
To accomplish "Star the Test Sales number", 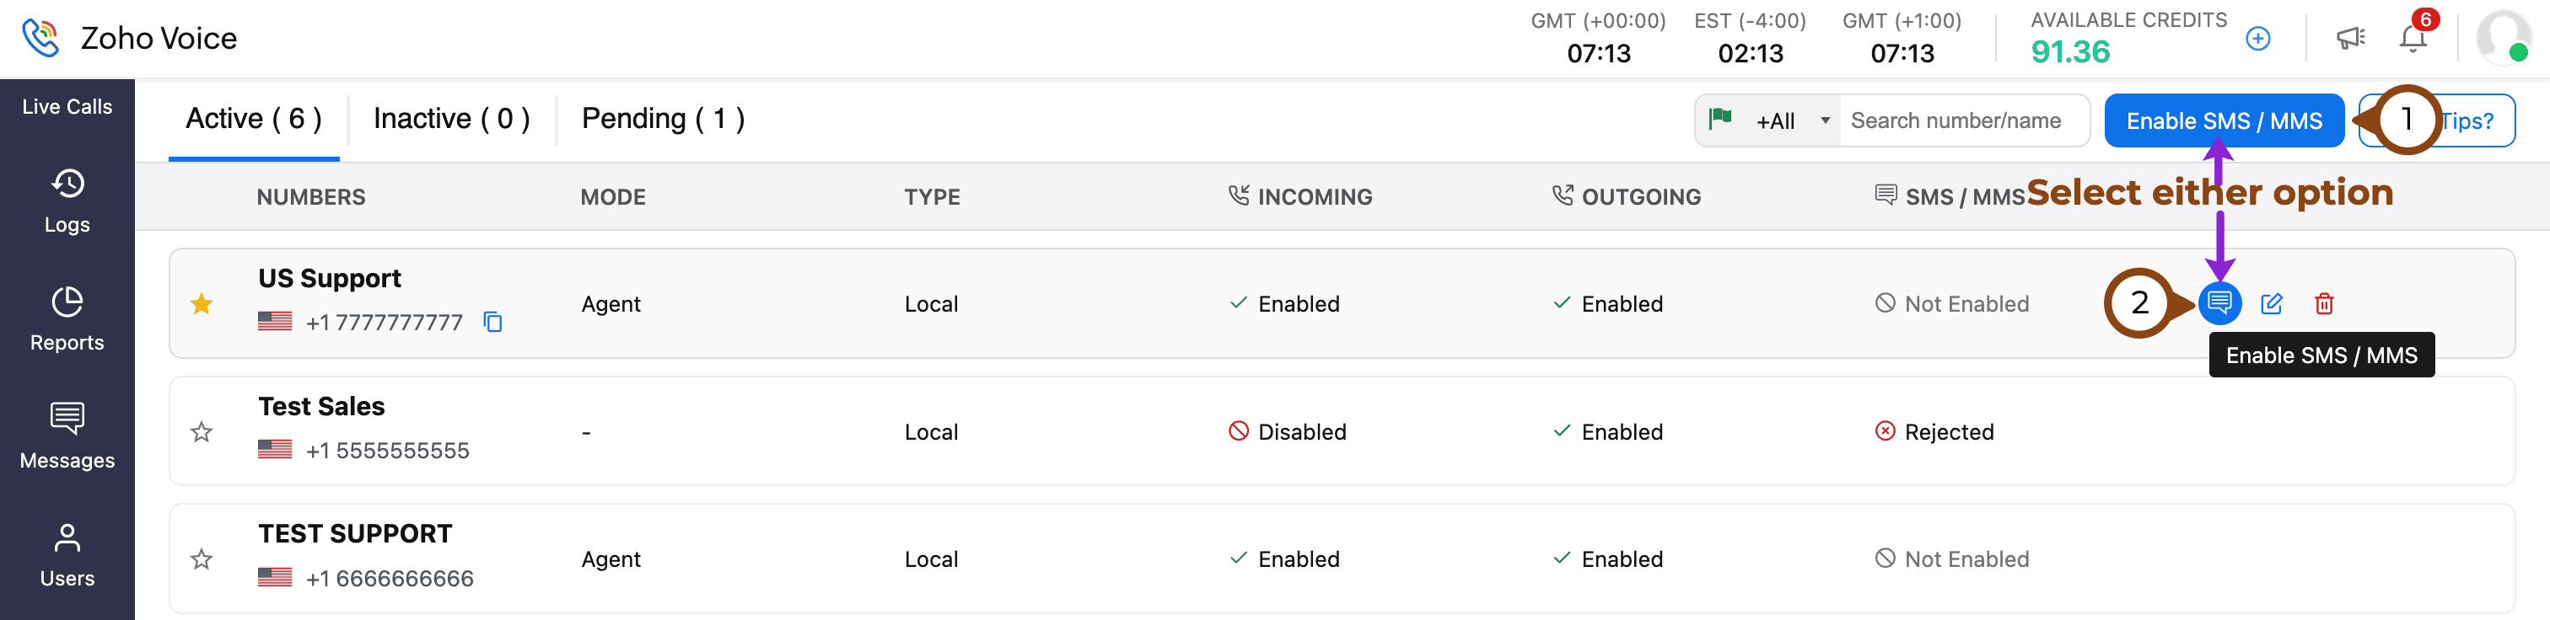I will (202, 432).
